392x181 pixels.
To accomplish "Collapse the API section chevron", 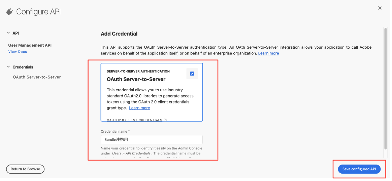I will pos(8,33).
